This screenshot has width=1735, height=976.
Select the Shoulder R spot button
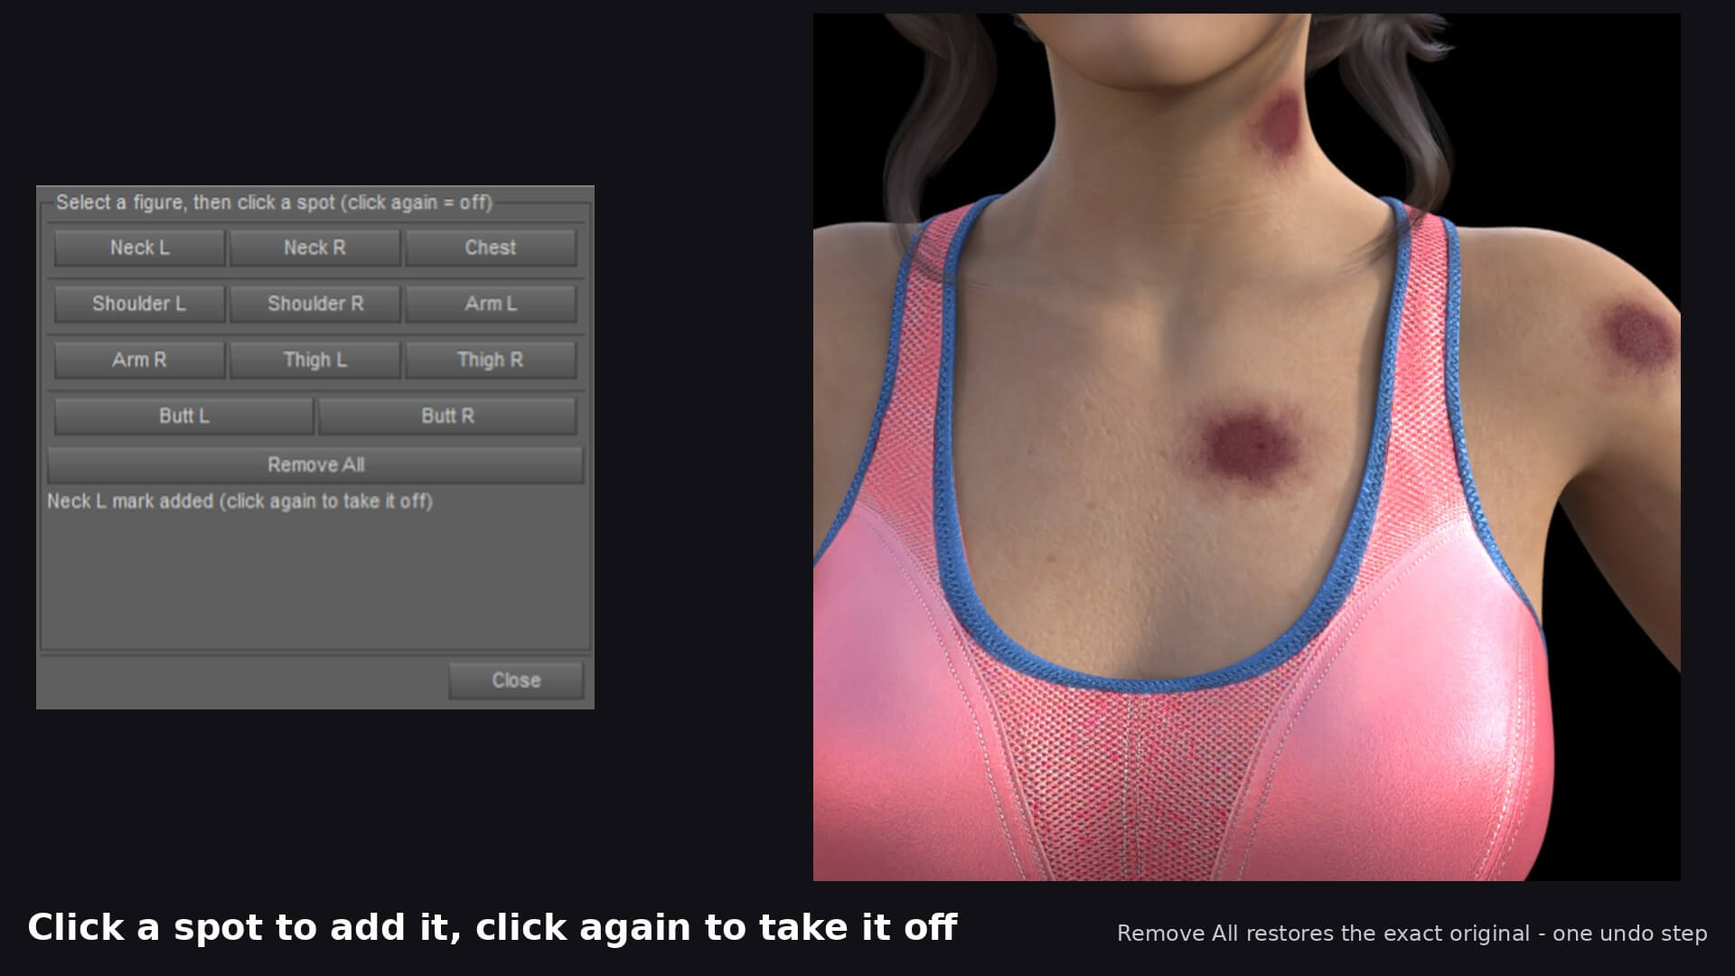point(314,304)
